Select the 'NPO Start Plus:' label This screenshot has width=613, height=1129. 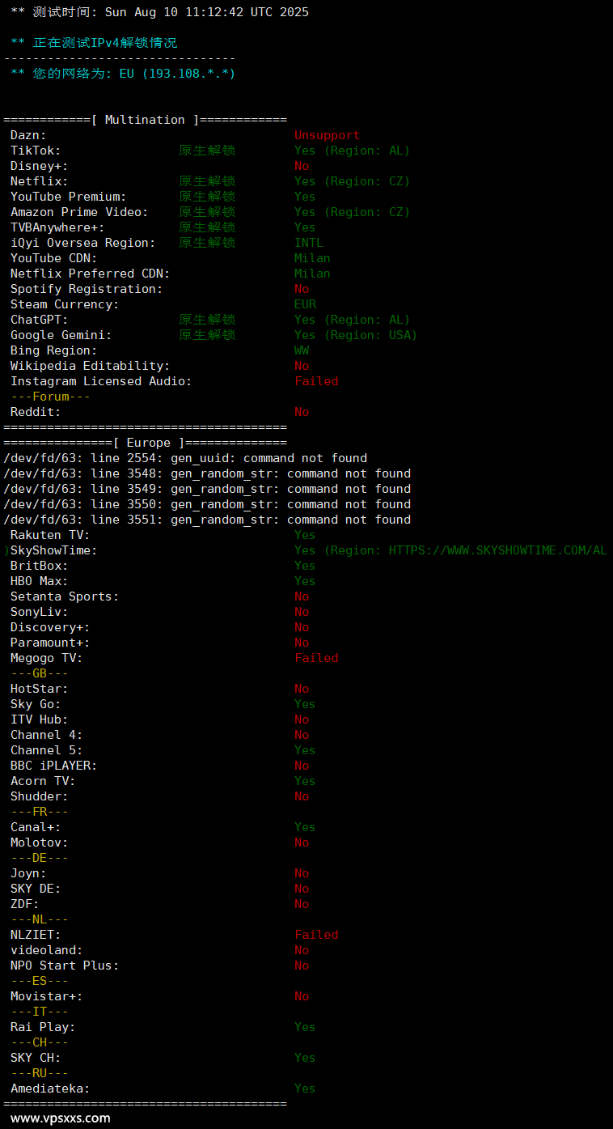point(65,966)
